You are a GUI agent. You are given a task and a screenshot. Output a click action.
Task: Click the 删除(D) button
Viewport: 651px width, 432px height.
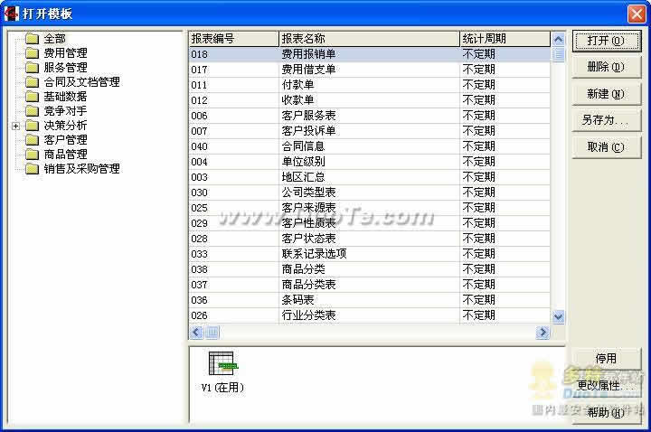tap(606, 67)
